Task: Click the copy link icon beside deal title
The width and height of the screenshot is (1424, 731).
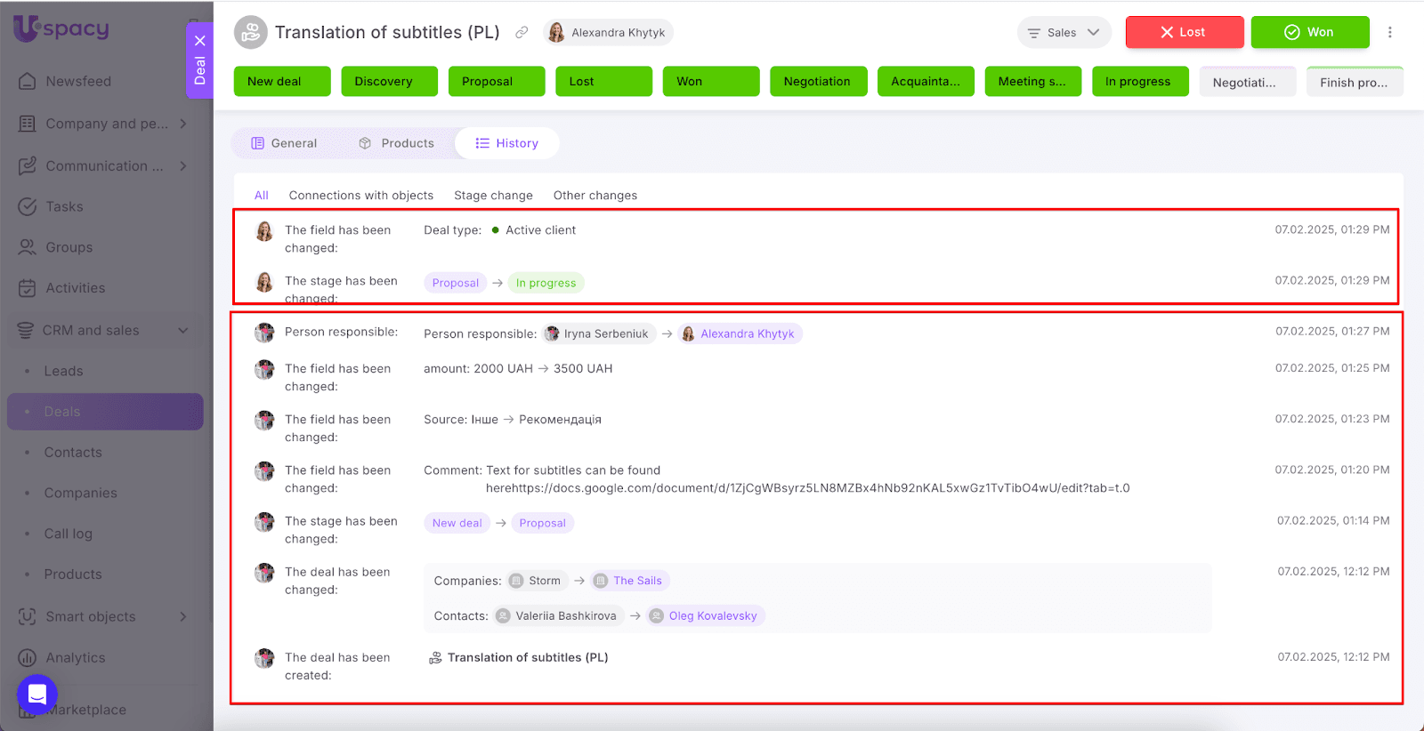Action: [522, 32]
